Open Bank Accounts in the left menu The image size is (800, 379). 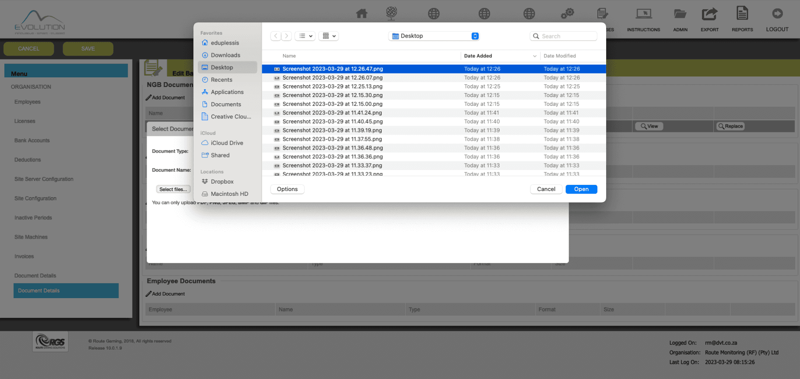32,140
